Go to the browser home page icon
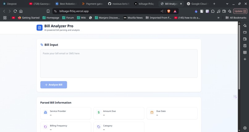The image size is (249, 132). (x=21, y=11)
